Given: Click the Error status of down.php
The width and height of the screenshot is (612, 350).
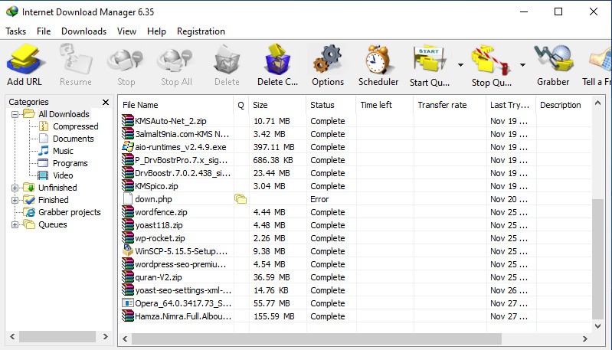Looking at the screenshot, I should pos(319,199).
